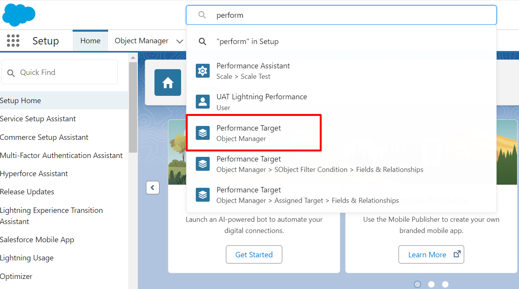Open the App Launcher grid icon
This screenshot has height=289, width=519.
click(x=13, y=41)
